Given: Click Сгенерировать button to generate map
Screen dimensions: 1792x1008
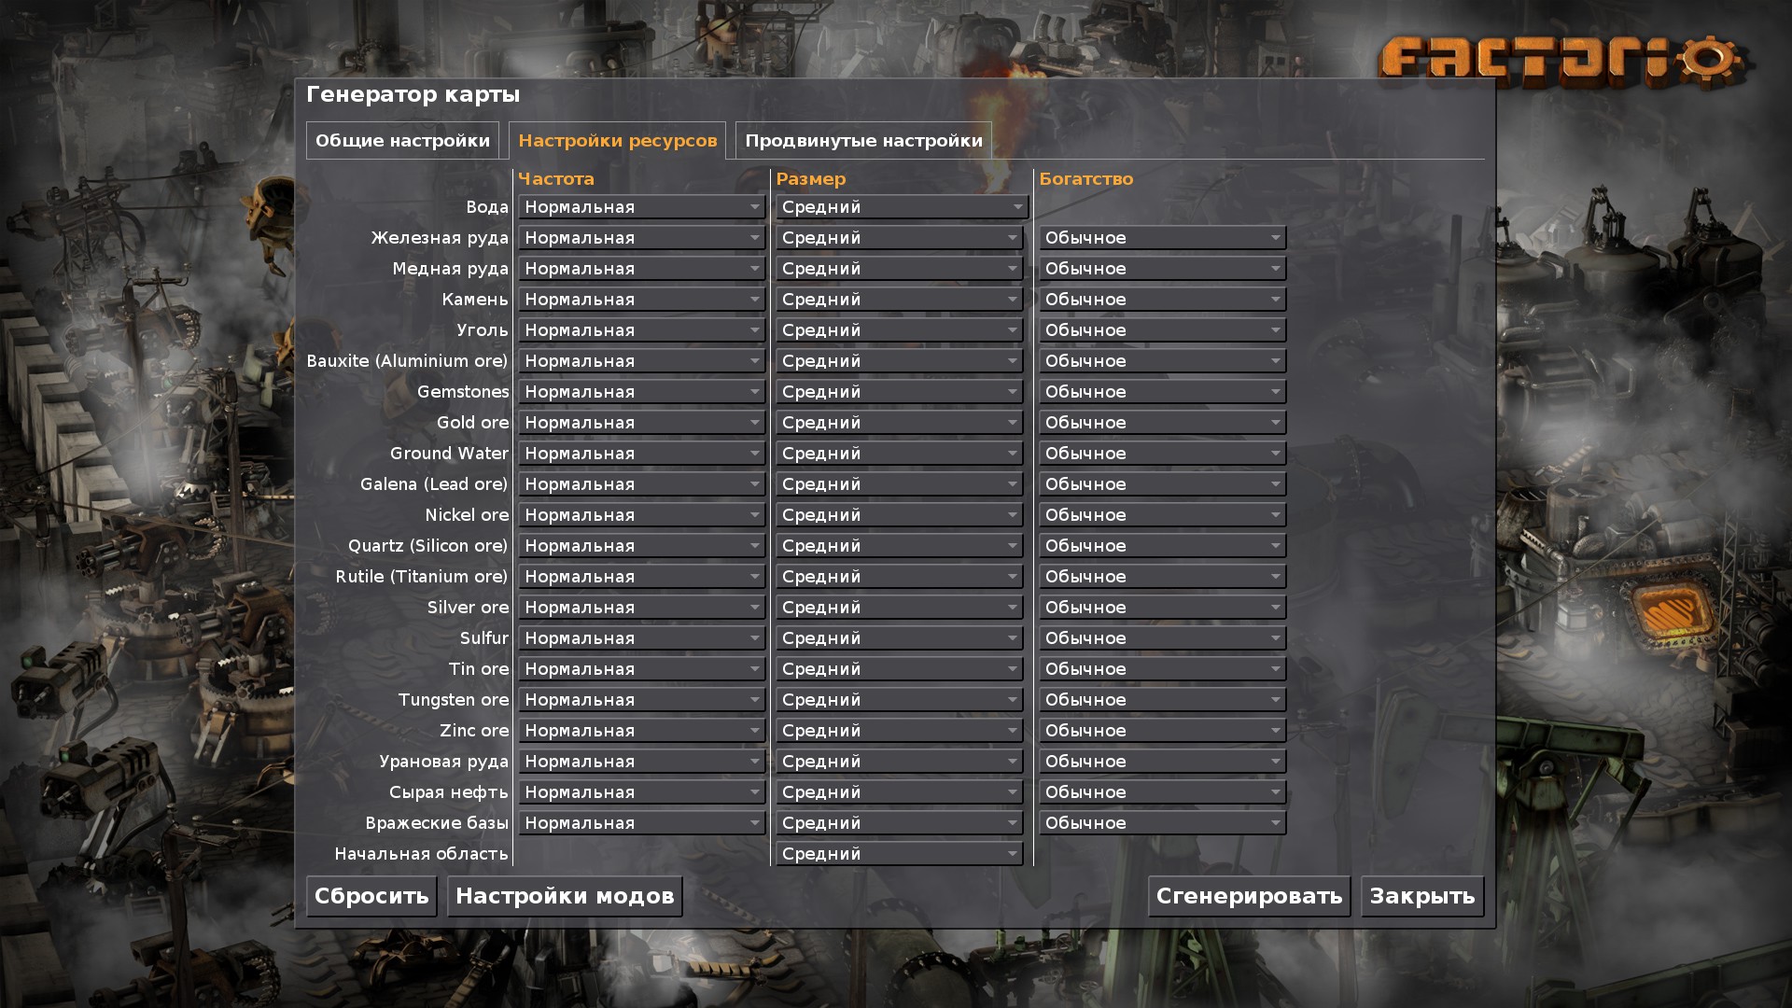Looking at the screenshot, I should click(1249, 895).
